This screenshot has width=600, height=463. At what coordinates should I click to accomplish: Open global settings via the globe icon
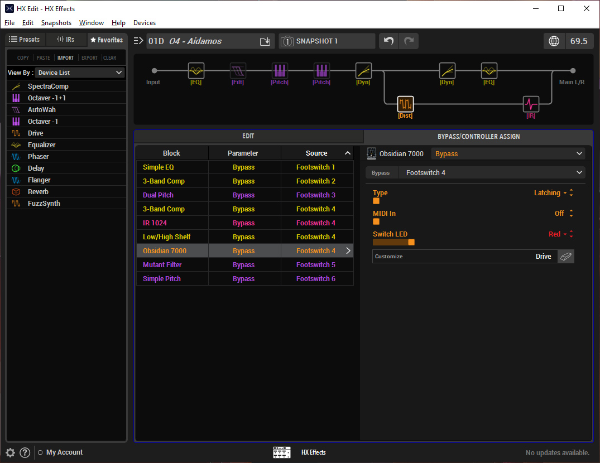pyautogui.click(x=554, y=41)
